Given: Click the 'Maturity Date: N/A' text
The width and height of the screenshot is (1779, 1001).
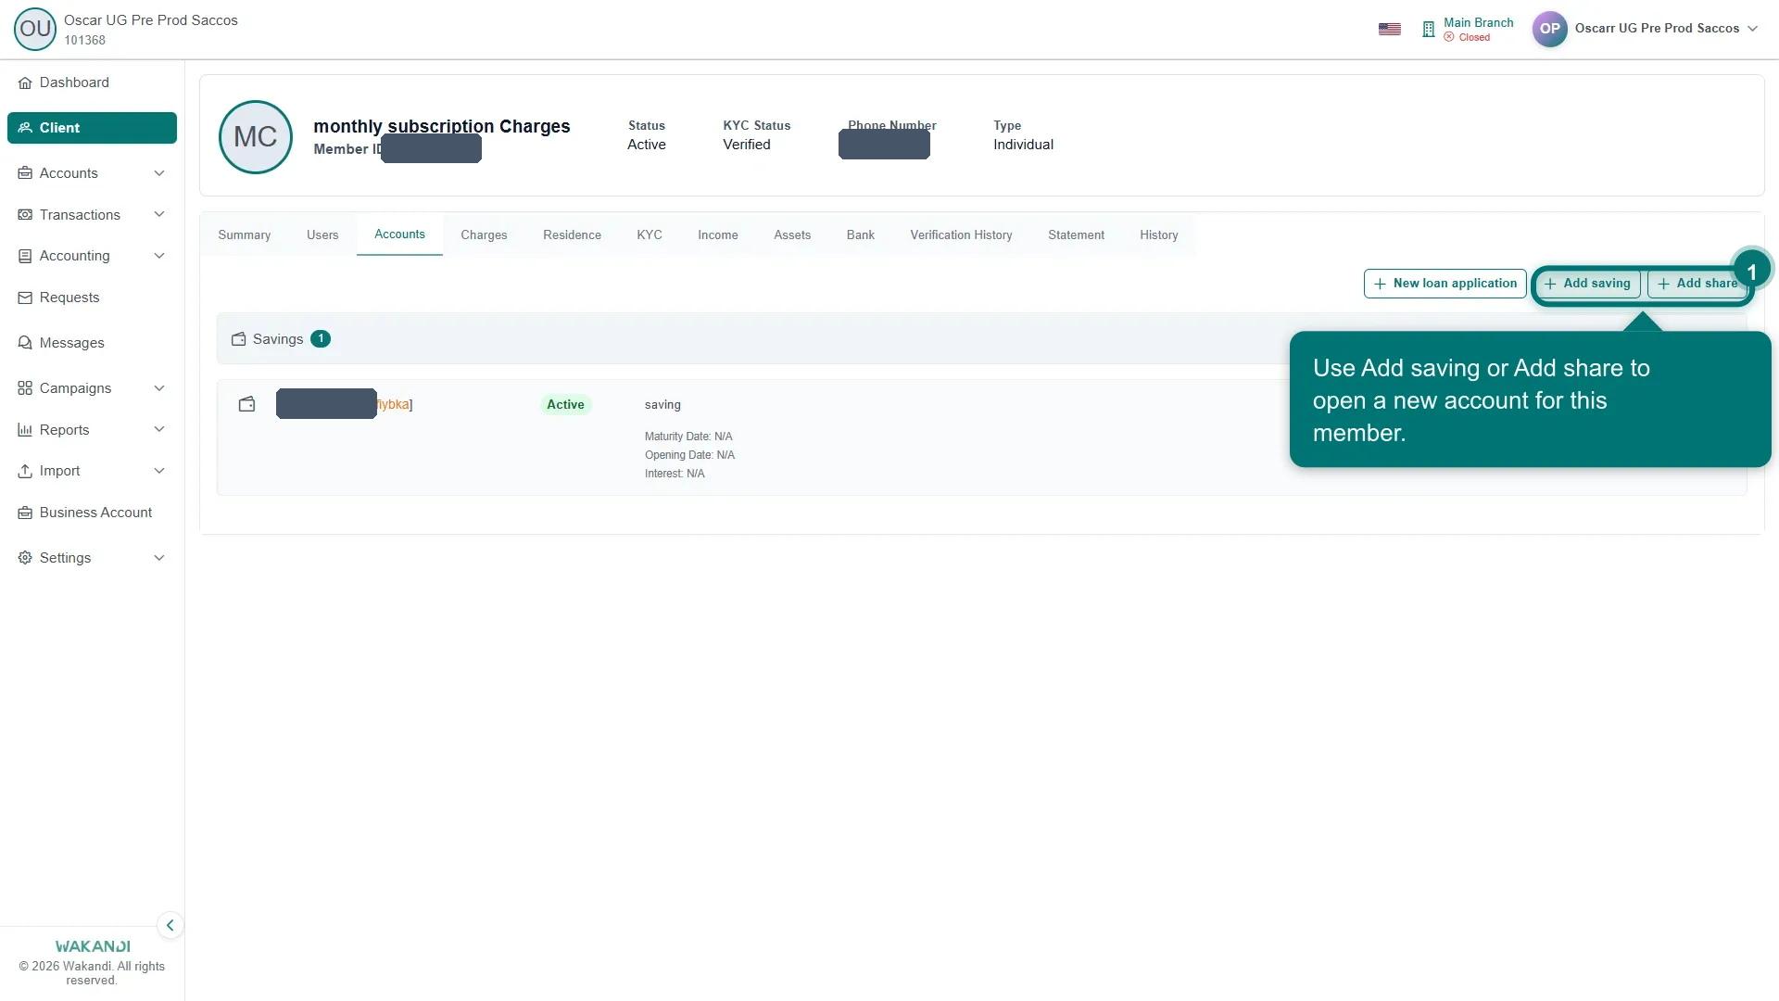Looking at the screenshot, I should [688, 437].
